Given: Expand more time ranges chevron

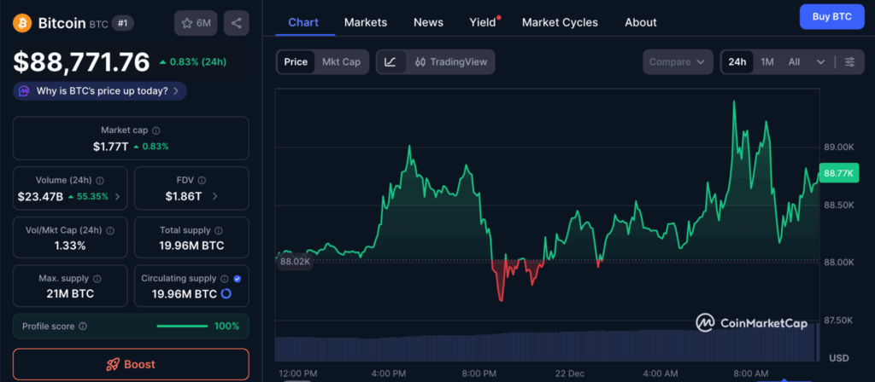Looking at the screenshot, I should click(821, 62).
